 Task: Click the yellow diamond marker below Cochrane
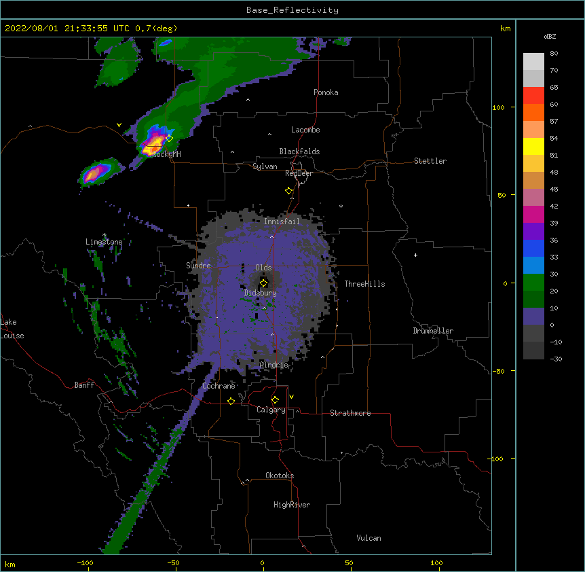(231, 401)
